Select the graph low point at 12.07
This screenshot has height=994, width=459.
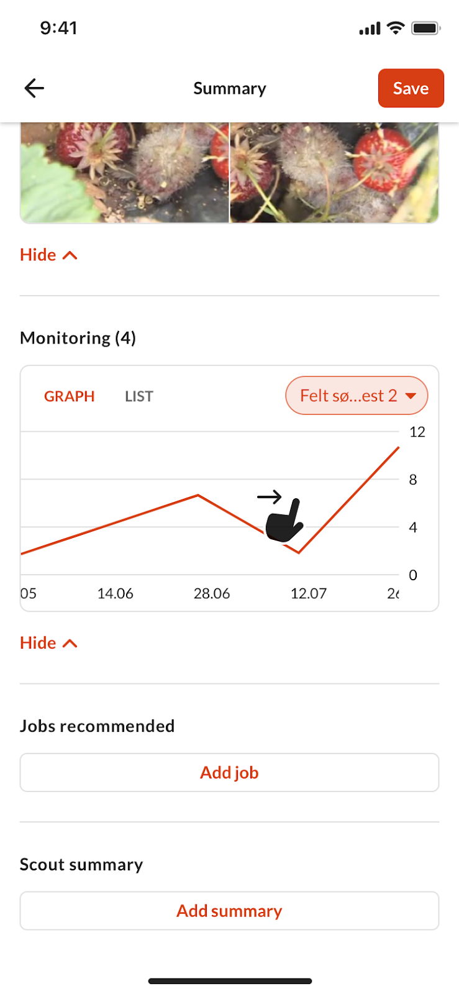coord(299,552)
